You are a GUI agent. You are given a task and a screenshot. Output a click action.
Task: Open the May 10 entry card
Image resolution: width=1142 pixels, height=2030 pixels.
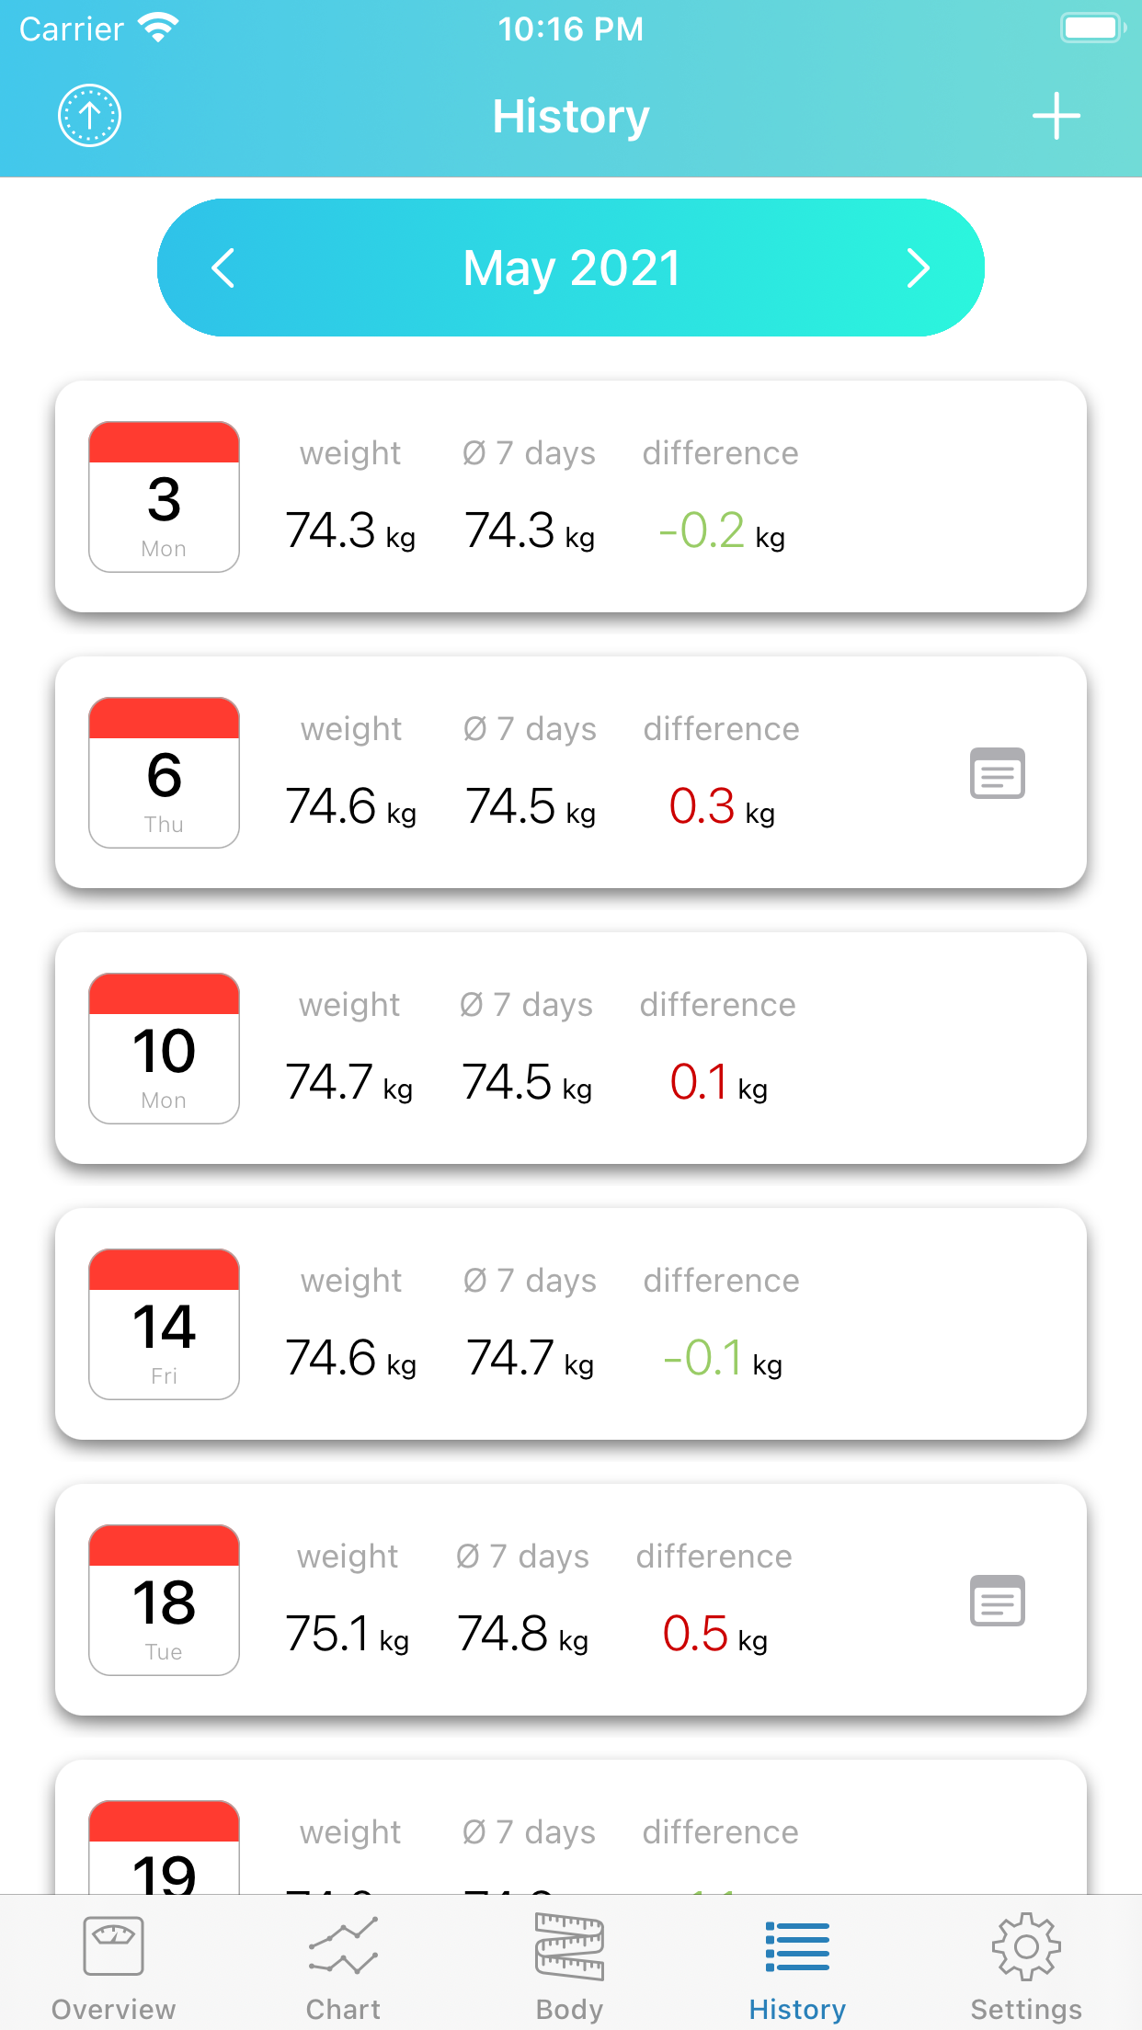[570, 1048]
